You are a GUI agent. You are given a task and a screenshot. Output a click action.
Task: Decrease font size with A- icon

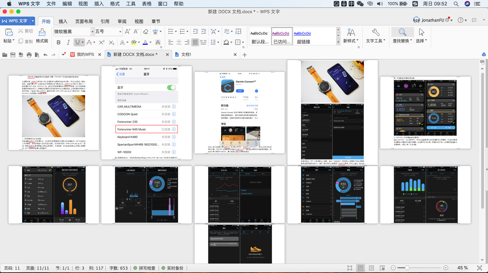136,31
